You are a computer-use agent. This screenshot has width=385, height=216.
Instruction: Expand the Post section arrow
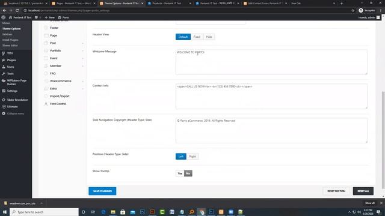pos(82,43)
